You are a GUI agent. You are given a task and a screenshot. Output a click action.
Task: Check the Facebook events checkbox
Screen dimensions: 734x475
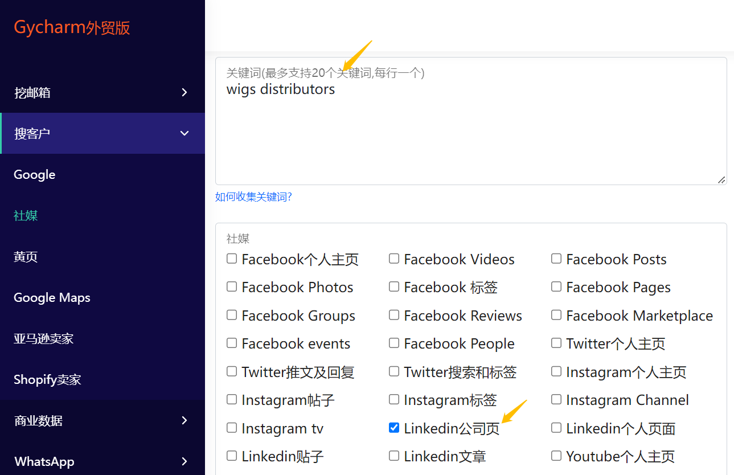click(x=232, y=343)
